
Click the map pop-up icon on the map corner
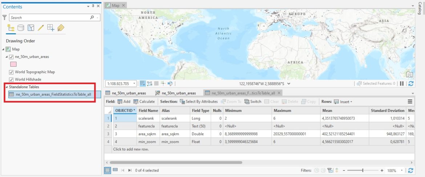(410, 75)
